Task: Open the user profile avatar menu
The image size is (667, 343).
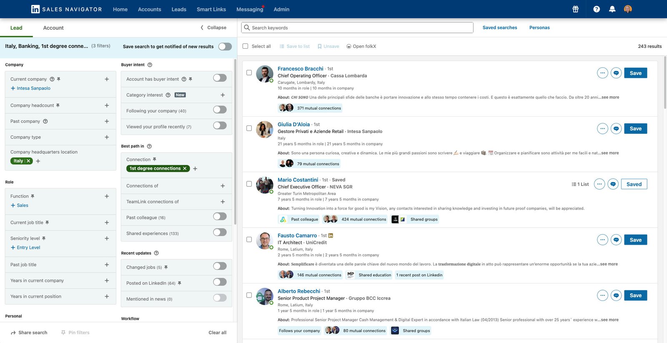Action: (x=628, y=9)
